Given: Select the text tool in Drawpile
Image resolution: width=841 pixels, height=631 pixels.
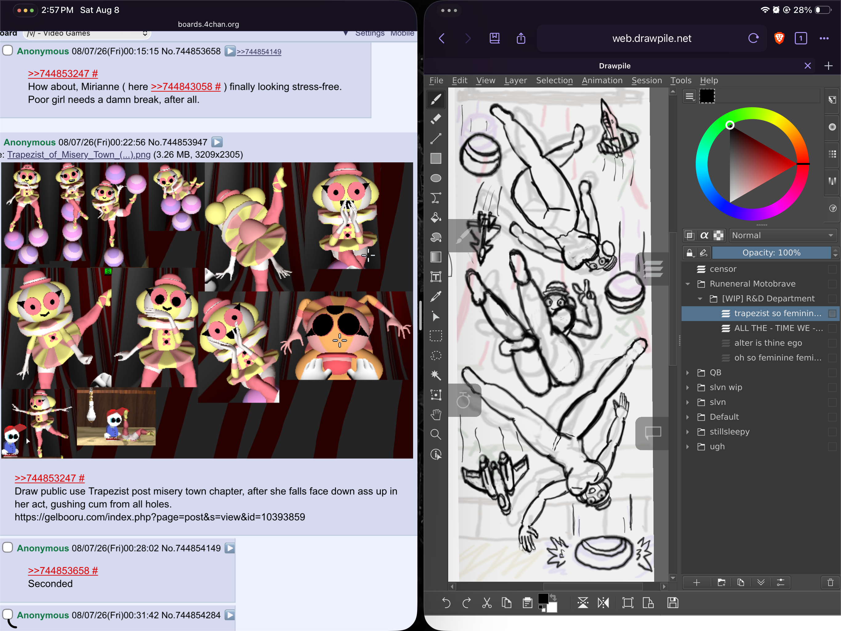Looking at the screenshot, I should tap(436, 277).
